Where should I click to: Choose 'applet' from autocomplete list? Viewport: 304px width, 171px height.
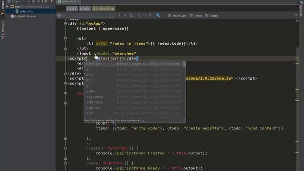134,107
